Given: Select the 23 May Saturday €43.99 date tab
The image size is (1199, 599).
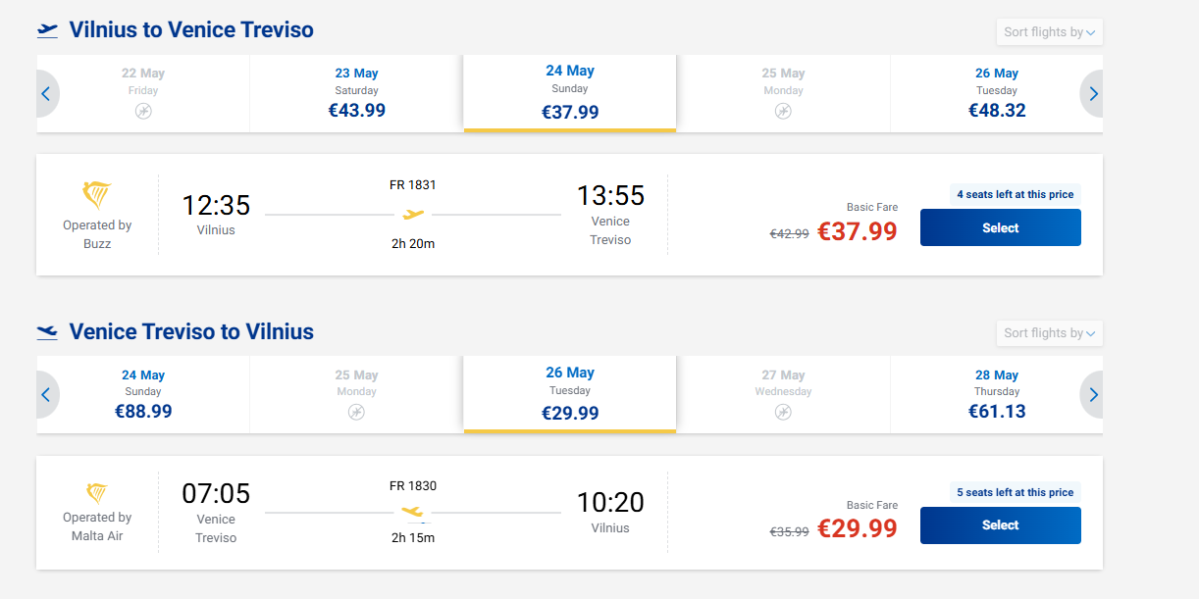Looking at the screenshot, I should point(356,94).
